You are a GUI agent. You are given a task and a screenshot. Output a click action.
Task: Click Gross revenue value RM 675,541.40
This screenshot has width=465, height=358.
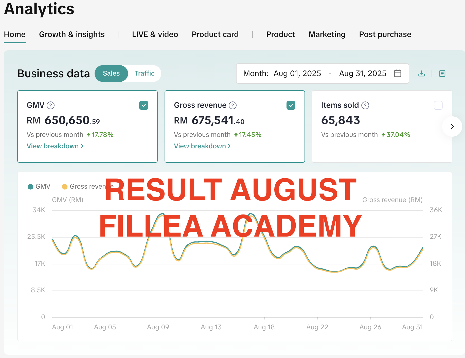pyautogui.click(x=209, y=120)
